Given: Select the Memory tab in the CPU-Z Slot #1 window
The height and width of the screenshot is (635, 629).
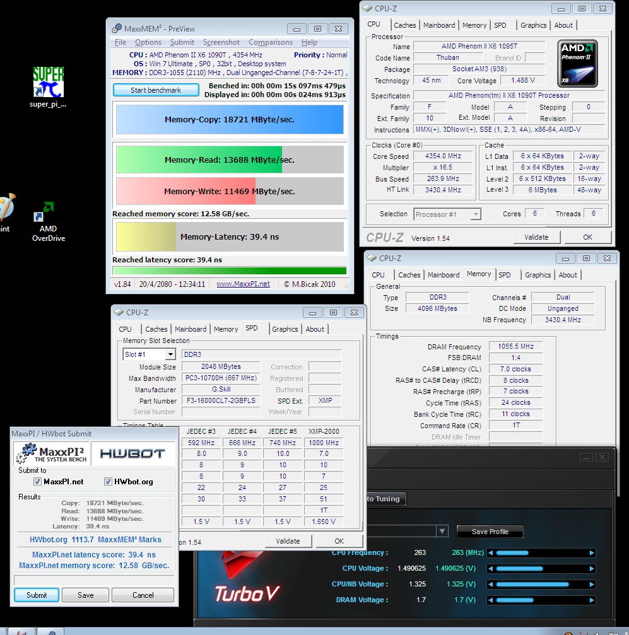Looking at the screenshot, I should pyautogui.click(x=226, y=329).
